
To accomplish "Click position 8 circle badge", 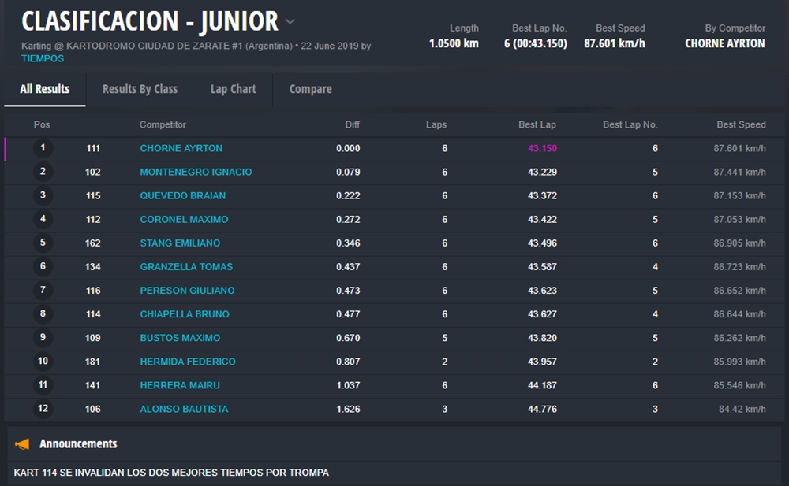I will (43, 313).
